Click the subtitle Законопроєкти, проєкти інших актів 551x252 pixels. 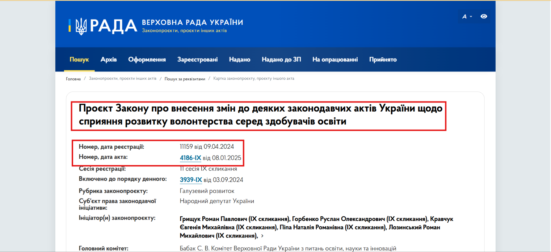click(x=184, y=31)
